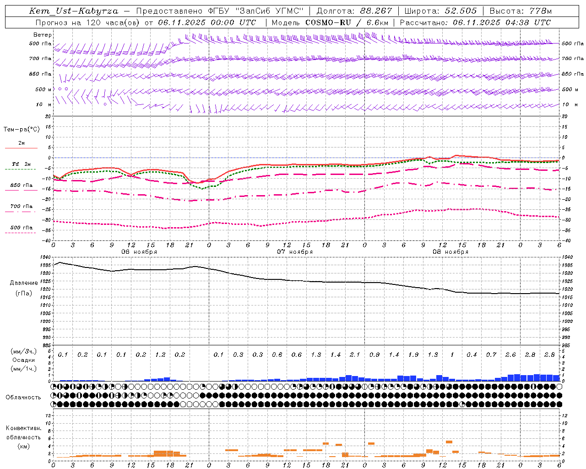
Task: Click the Конвективн. convective cloud label
Action: (x=23, y=428)
